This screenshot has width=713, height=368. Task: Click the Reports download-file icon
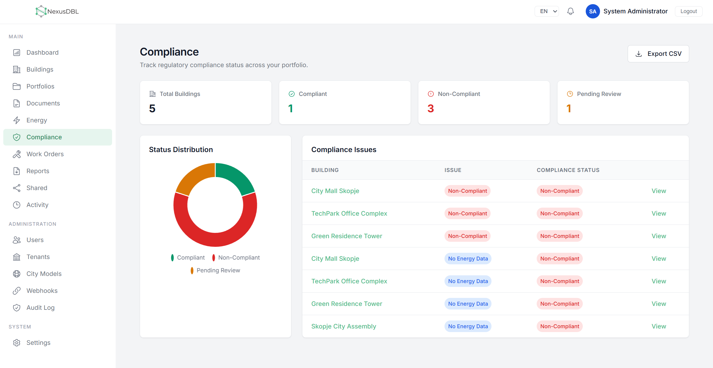[x=17, y=171]
